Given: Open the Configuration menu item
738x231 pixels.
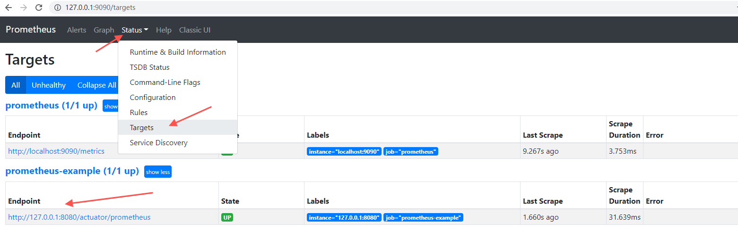Looking at the screenshot, I should tap(153, 97).
